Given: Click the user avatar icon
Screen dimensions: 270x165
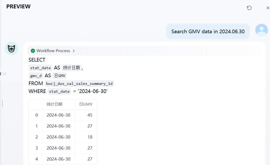Looking at the screenshot, I should coord(261,30).
